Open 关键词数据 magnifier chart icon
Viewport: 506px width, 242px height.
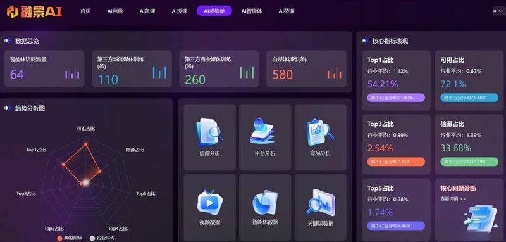[x=320, y=202]
